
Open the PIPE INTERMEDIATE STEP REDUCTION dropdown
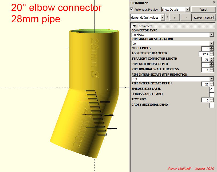tap(212, 79)
